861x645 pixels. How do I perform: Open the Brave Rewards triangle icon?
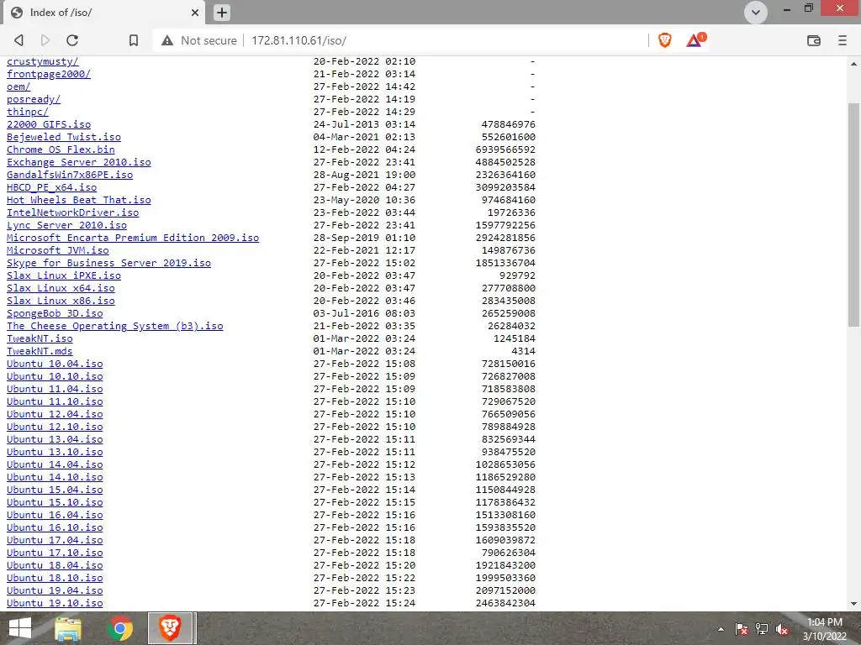click(695, 40)
